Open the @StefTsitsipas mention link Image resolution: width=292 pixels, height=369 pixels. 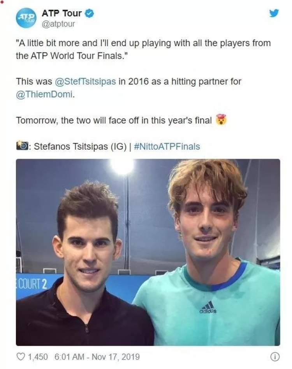click(x=85, y=81)
